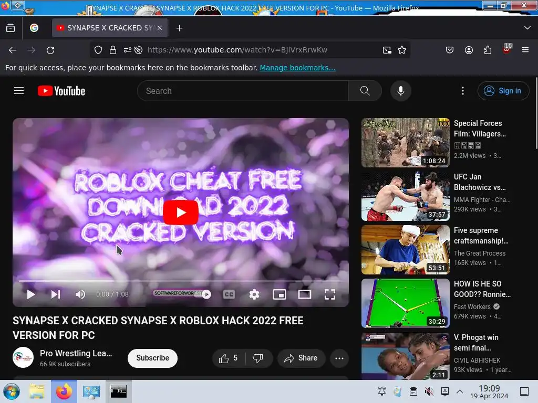Mute the video volume speaker
Image resolution: width=538 pixels, height=403 pixels.
(80, 294)
